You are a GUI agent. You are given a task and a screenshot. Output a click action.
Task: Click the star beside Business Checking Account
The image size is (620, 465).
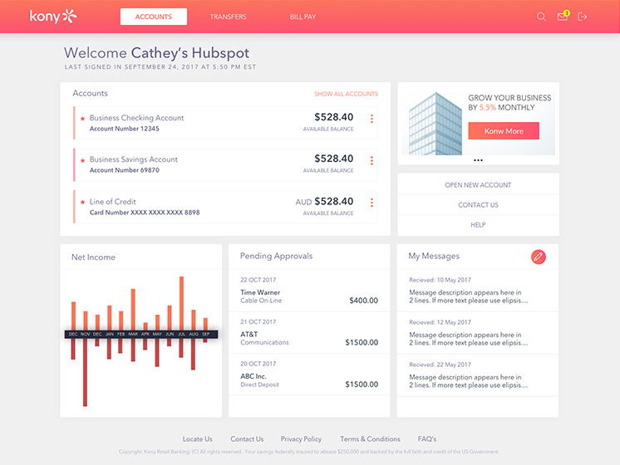point(82,118)
